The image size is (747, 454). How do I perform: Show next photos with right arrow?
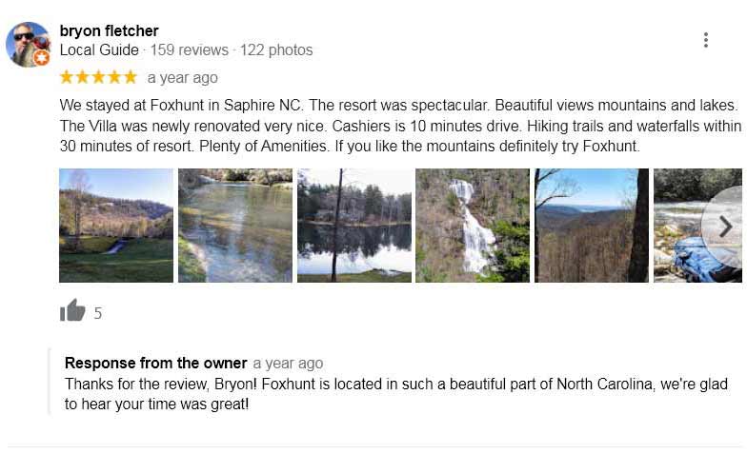coord(724,227)
